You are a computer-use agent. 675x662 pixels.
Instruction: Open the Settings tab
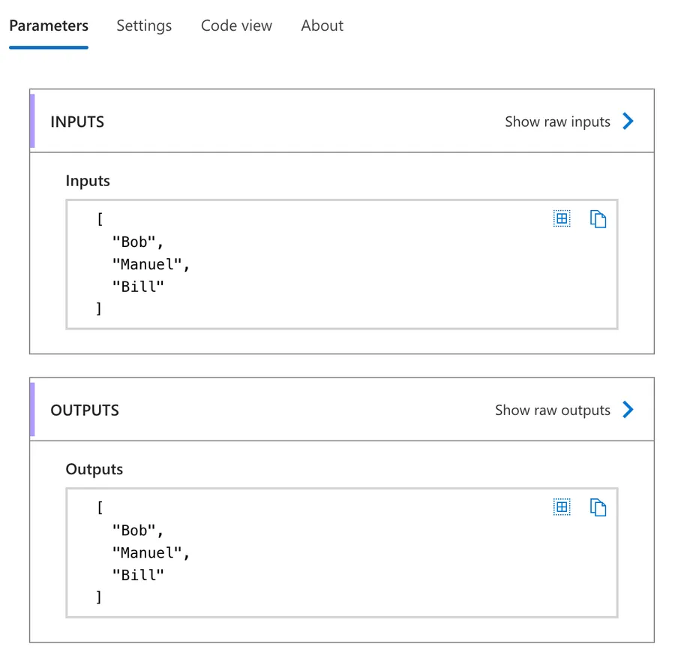144,26
